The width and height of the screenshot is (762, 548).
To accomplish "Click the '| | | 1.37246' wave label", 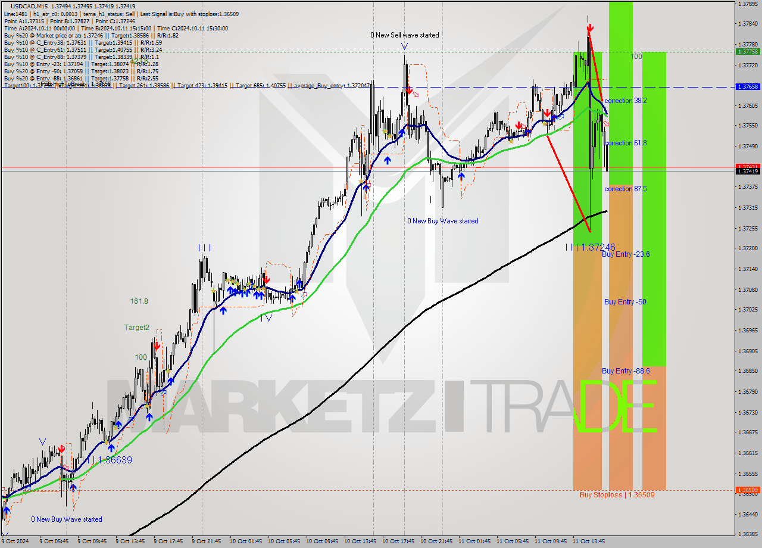I will pos(591,247).
